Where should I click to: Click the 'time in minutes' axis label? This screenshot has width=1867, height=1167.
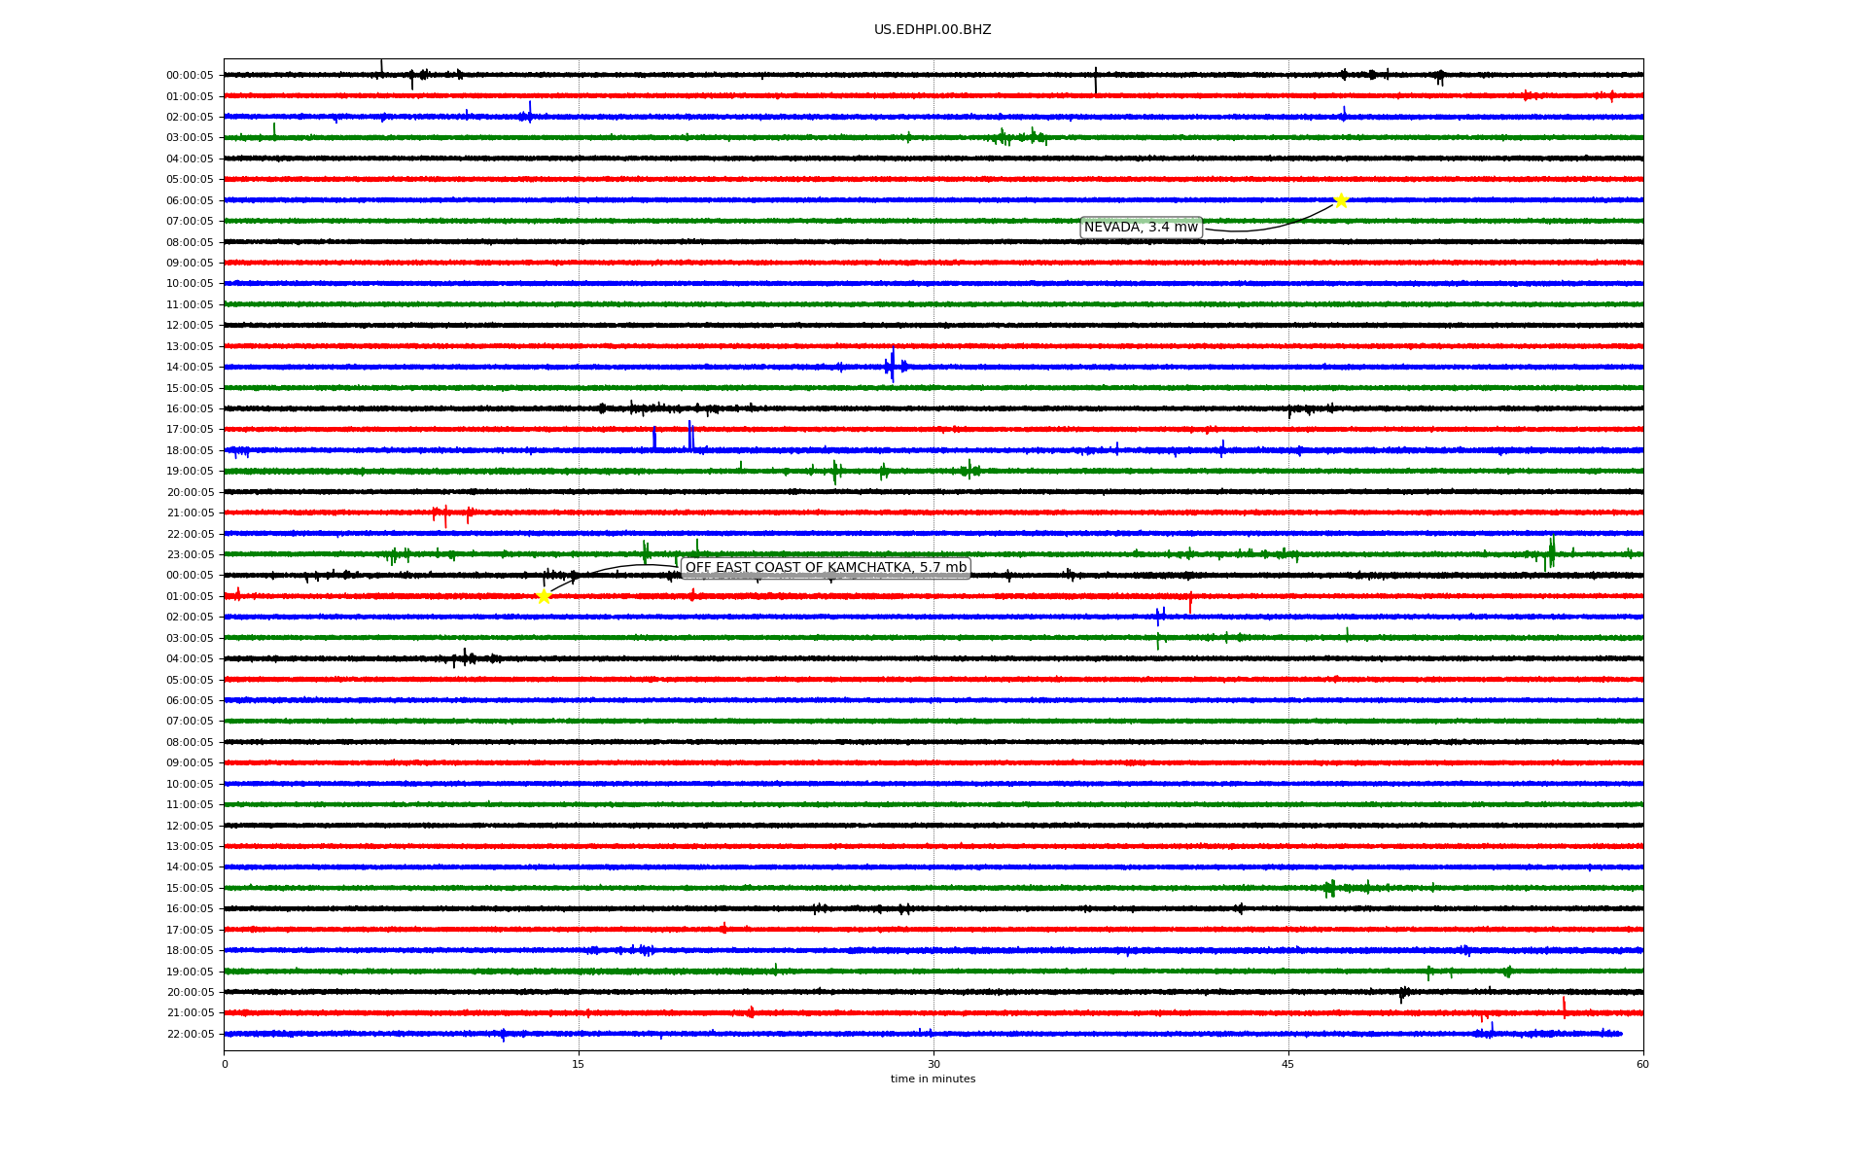[932, 1079]
